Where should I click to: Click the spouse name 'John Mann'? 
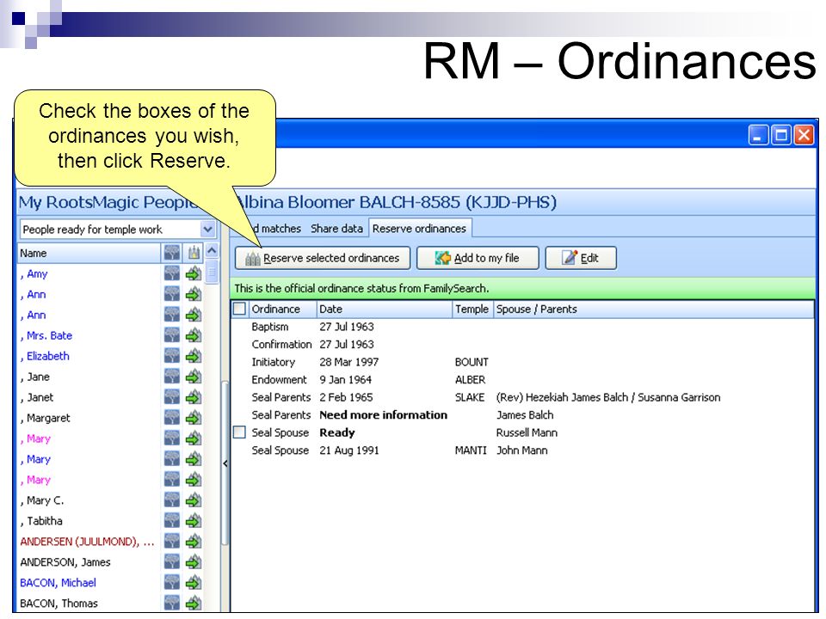coord(522,450)
